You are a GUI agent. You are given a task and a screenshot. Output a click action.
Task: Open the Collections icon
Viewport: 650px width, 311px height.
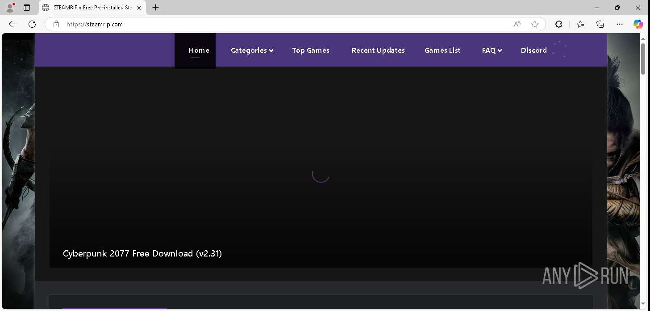(600, 24)
